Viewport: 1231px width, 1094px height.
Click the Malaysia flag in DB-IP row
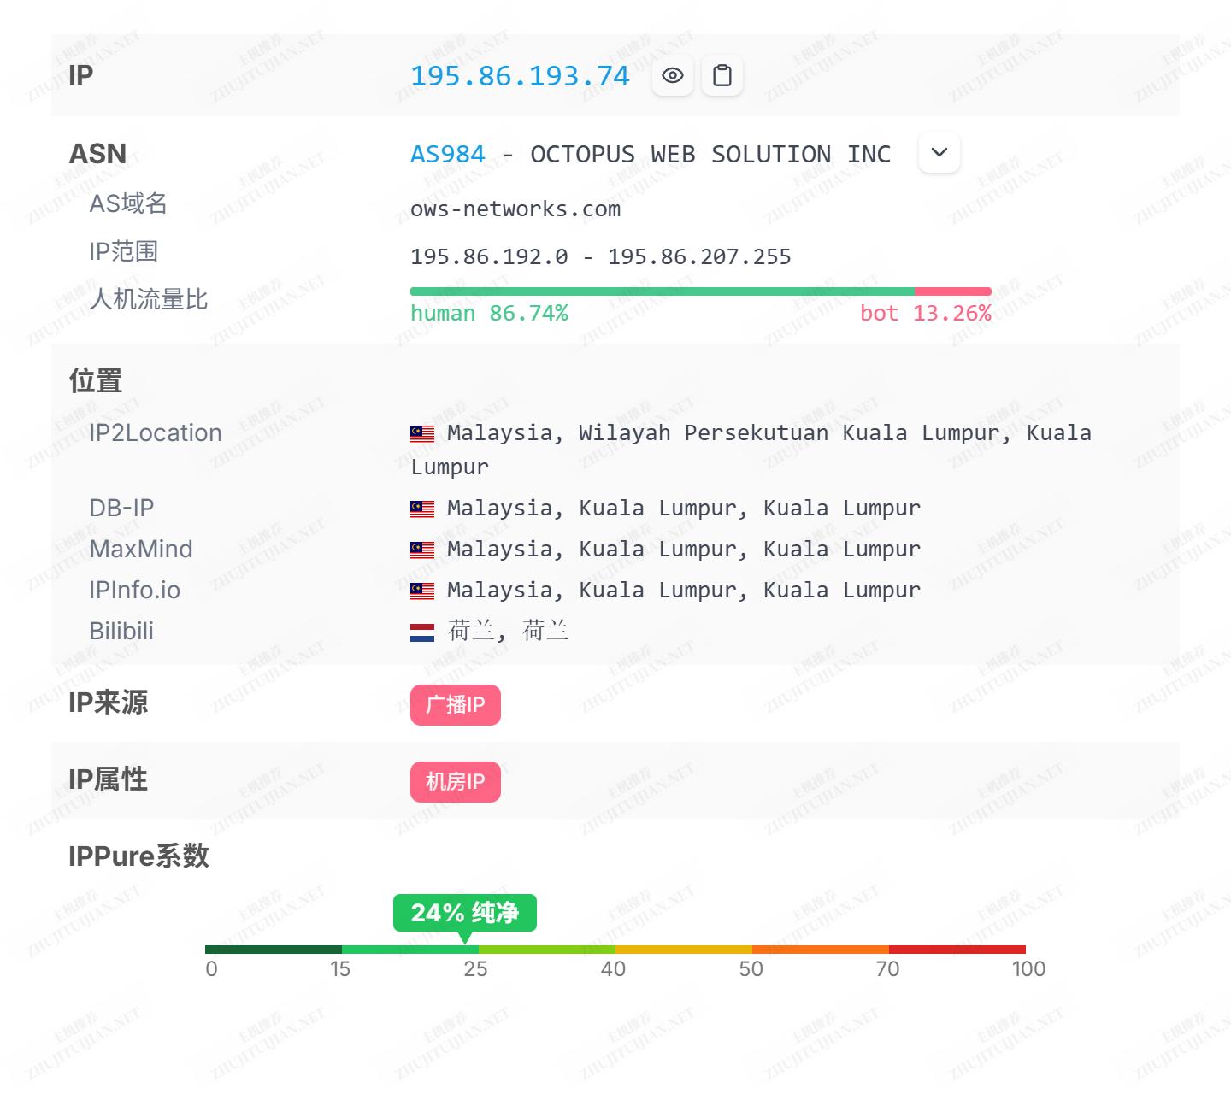pos(422,509)
